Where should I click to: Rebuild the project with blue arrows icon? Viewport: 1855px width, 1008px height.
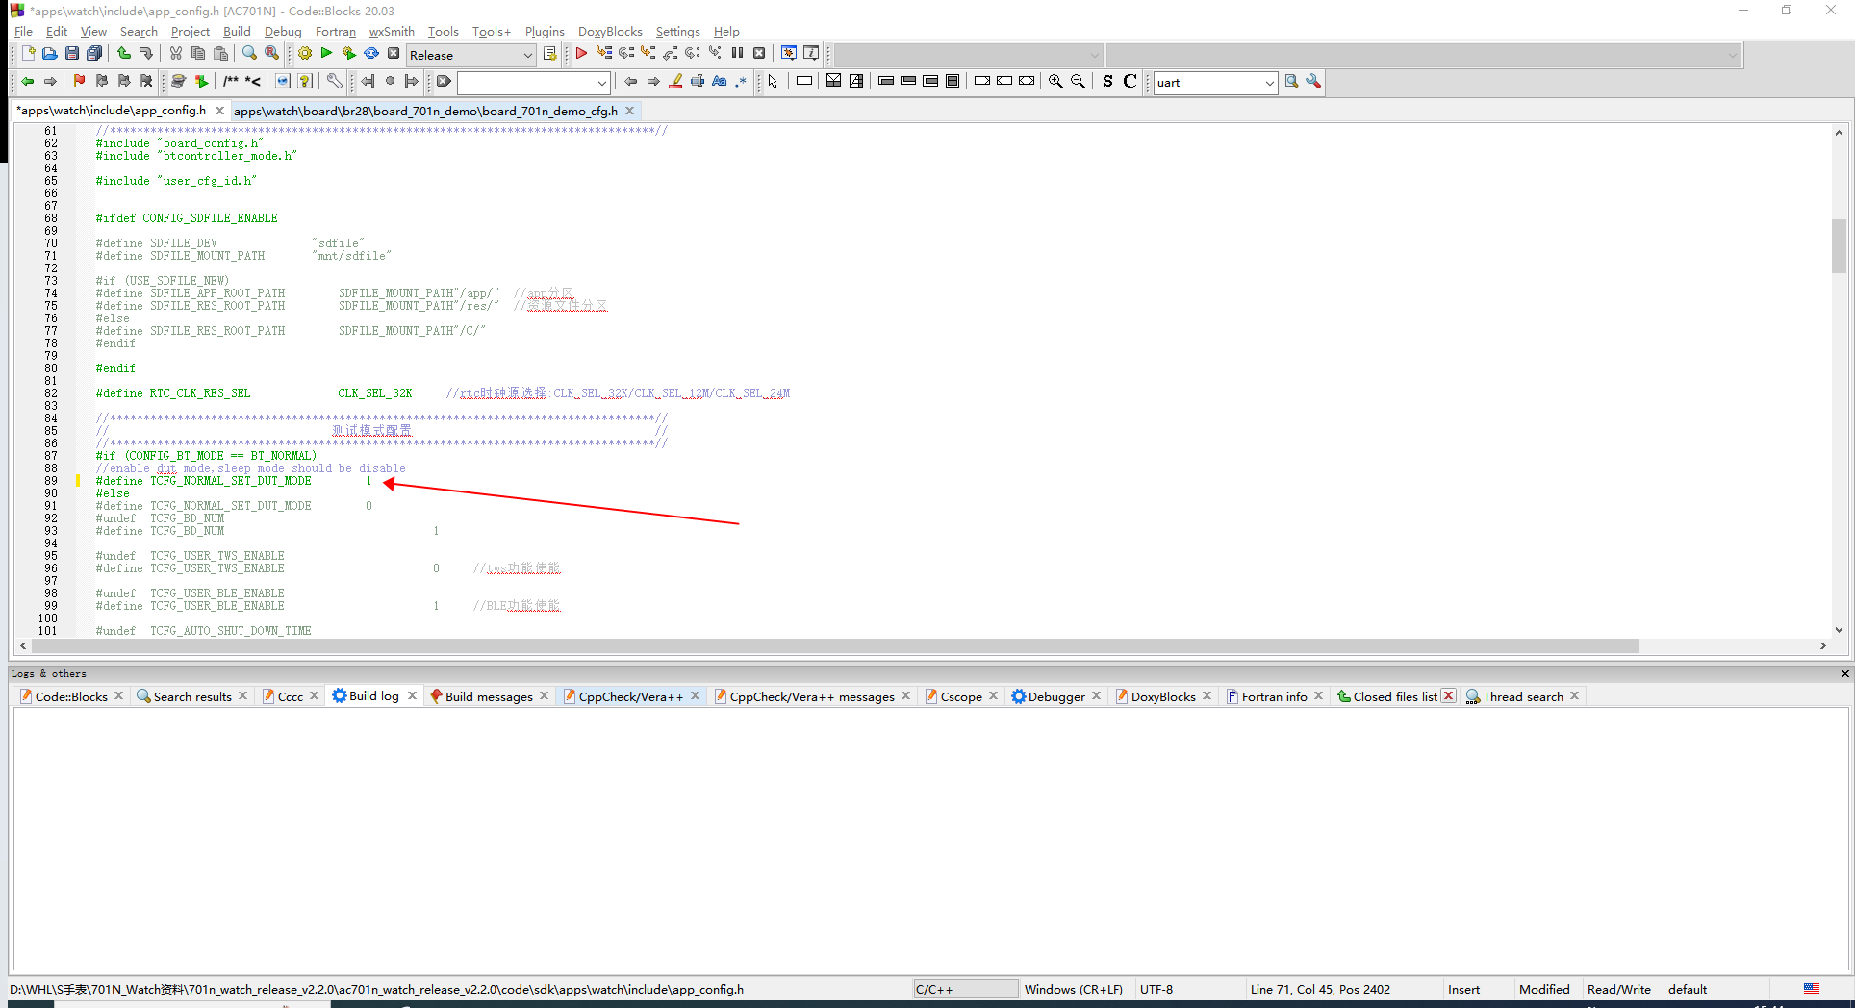pos(370,54)
